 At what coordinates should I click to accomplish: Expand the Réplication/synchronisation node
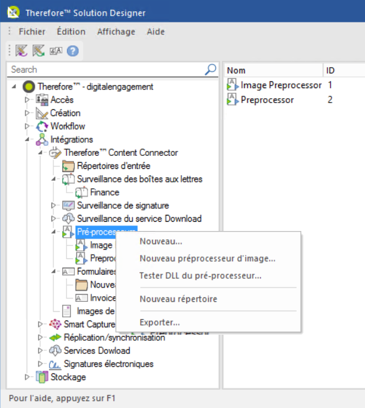[40, 337]
